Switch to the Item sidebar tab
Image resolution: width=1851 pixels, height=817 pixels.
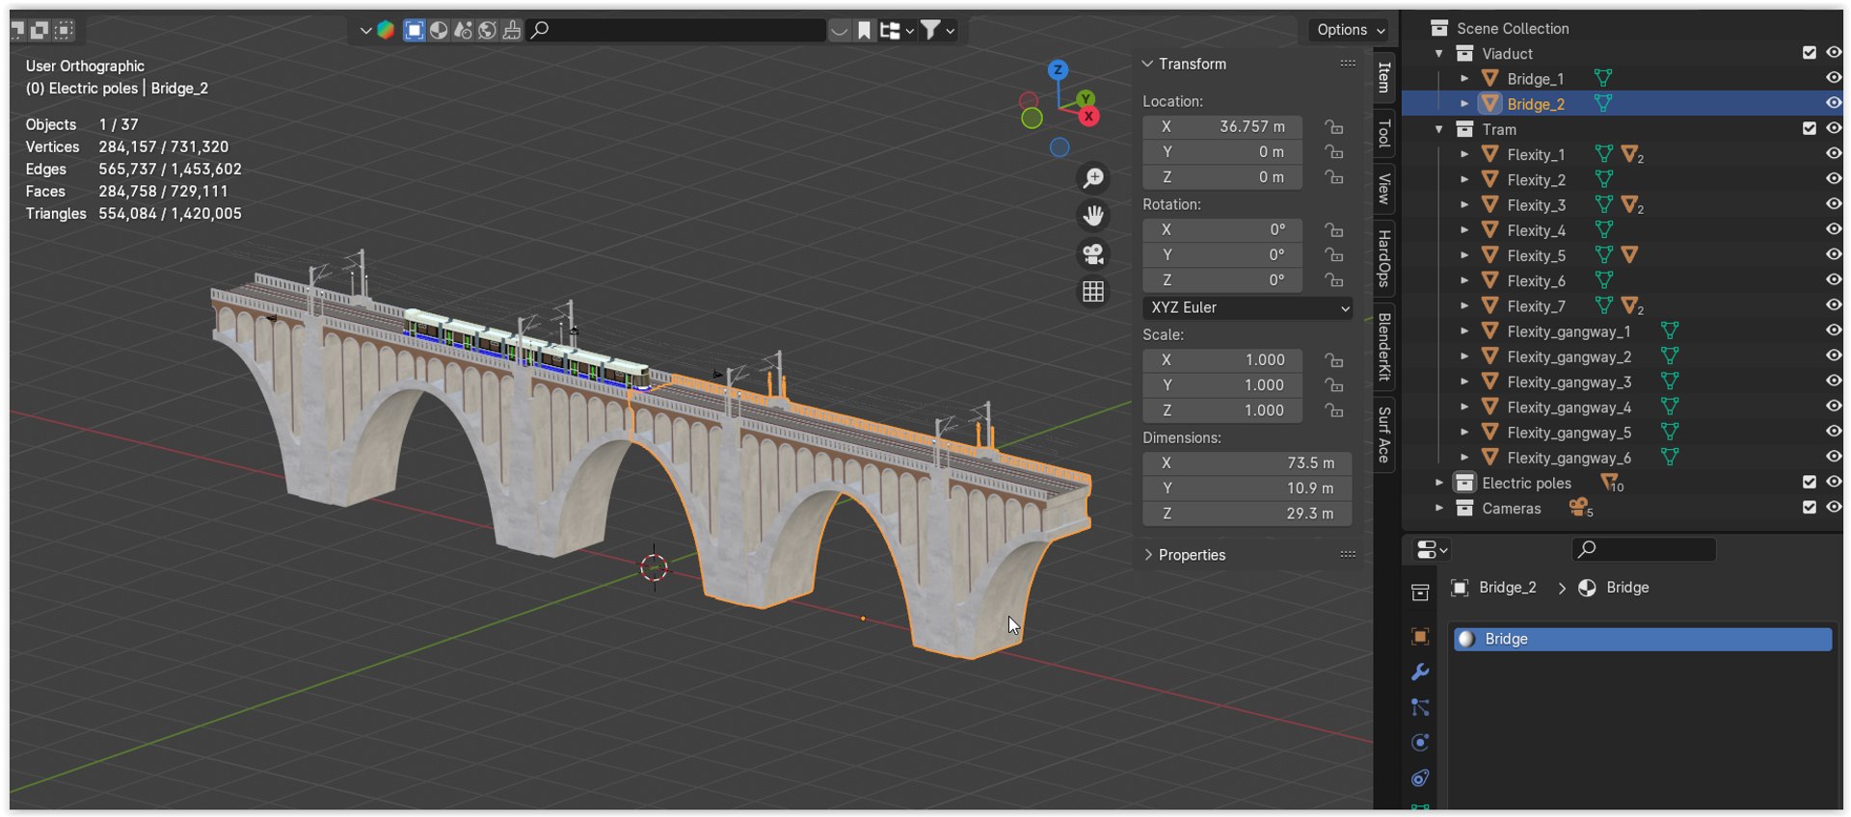[1384, 77]
